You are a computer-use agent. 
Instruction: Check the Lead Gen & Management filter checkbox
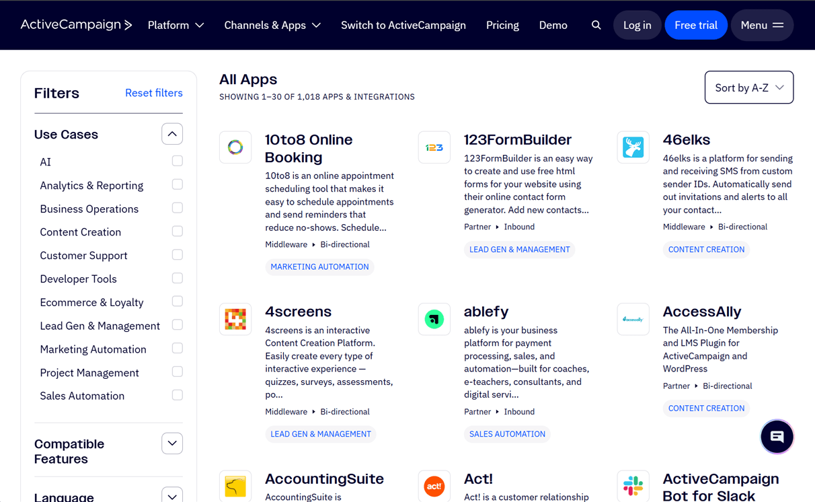click(x=178, y=325)
